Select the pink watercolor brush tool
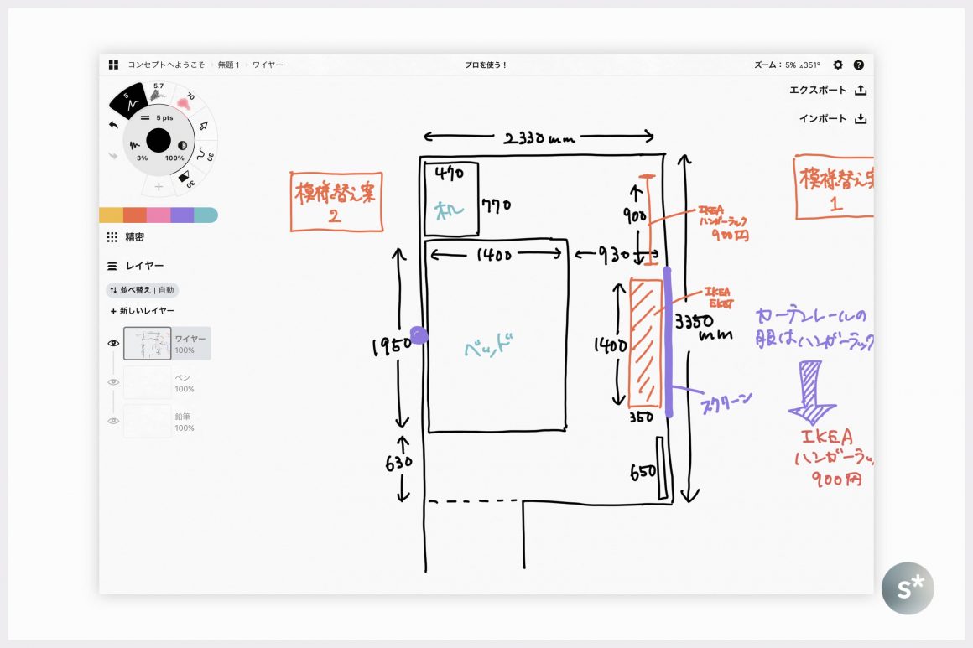Screen dimensions: 973x648 183,101
